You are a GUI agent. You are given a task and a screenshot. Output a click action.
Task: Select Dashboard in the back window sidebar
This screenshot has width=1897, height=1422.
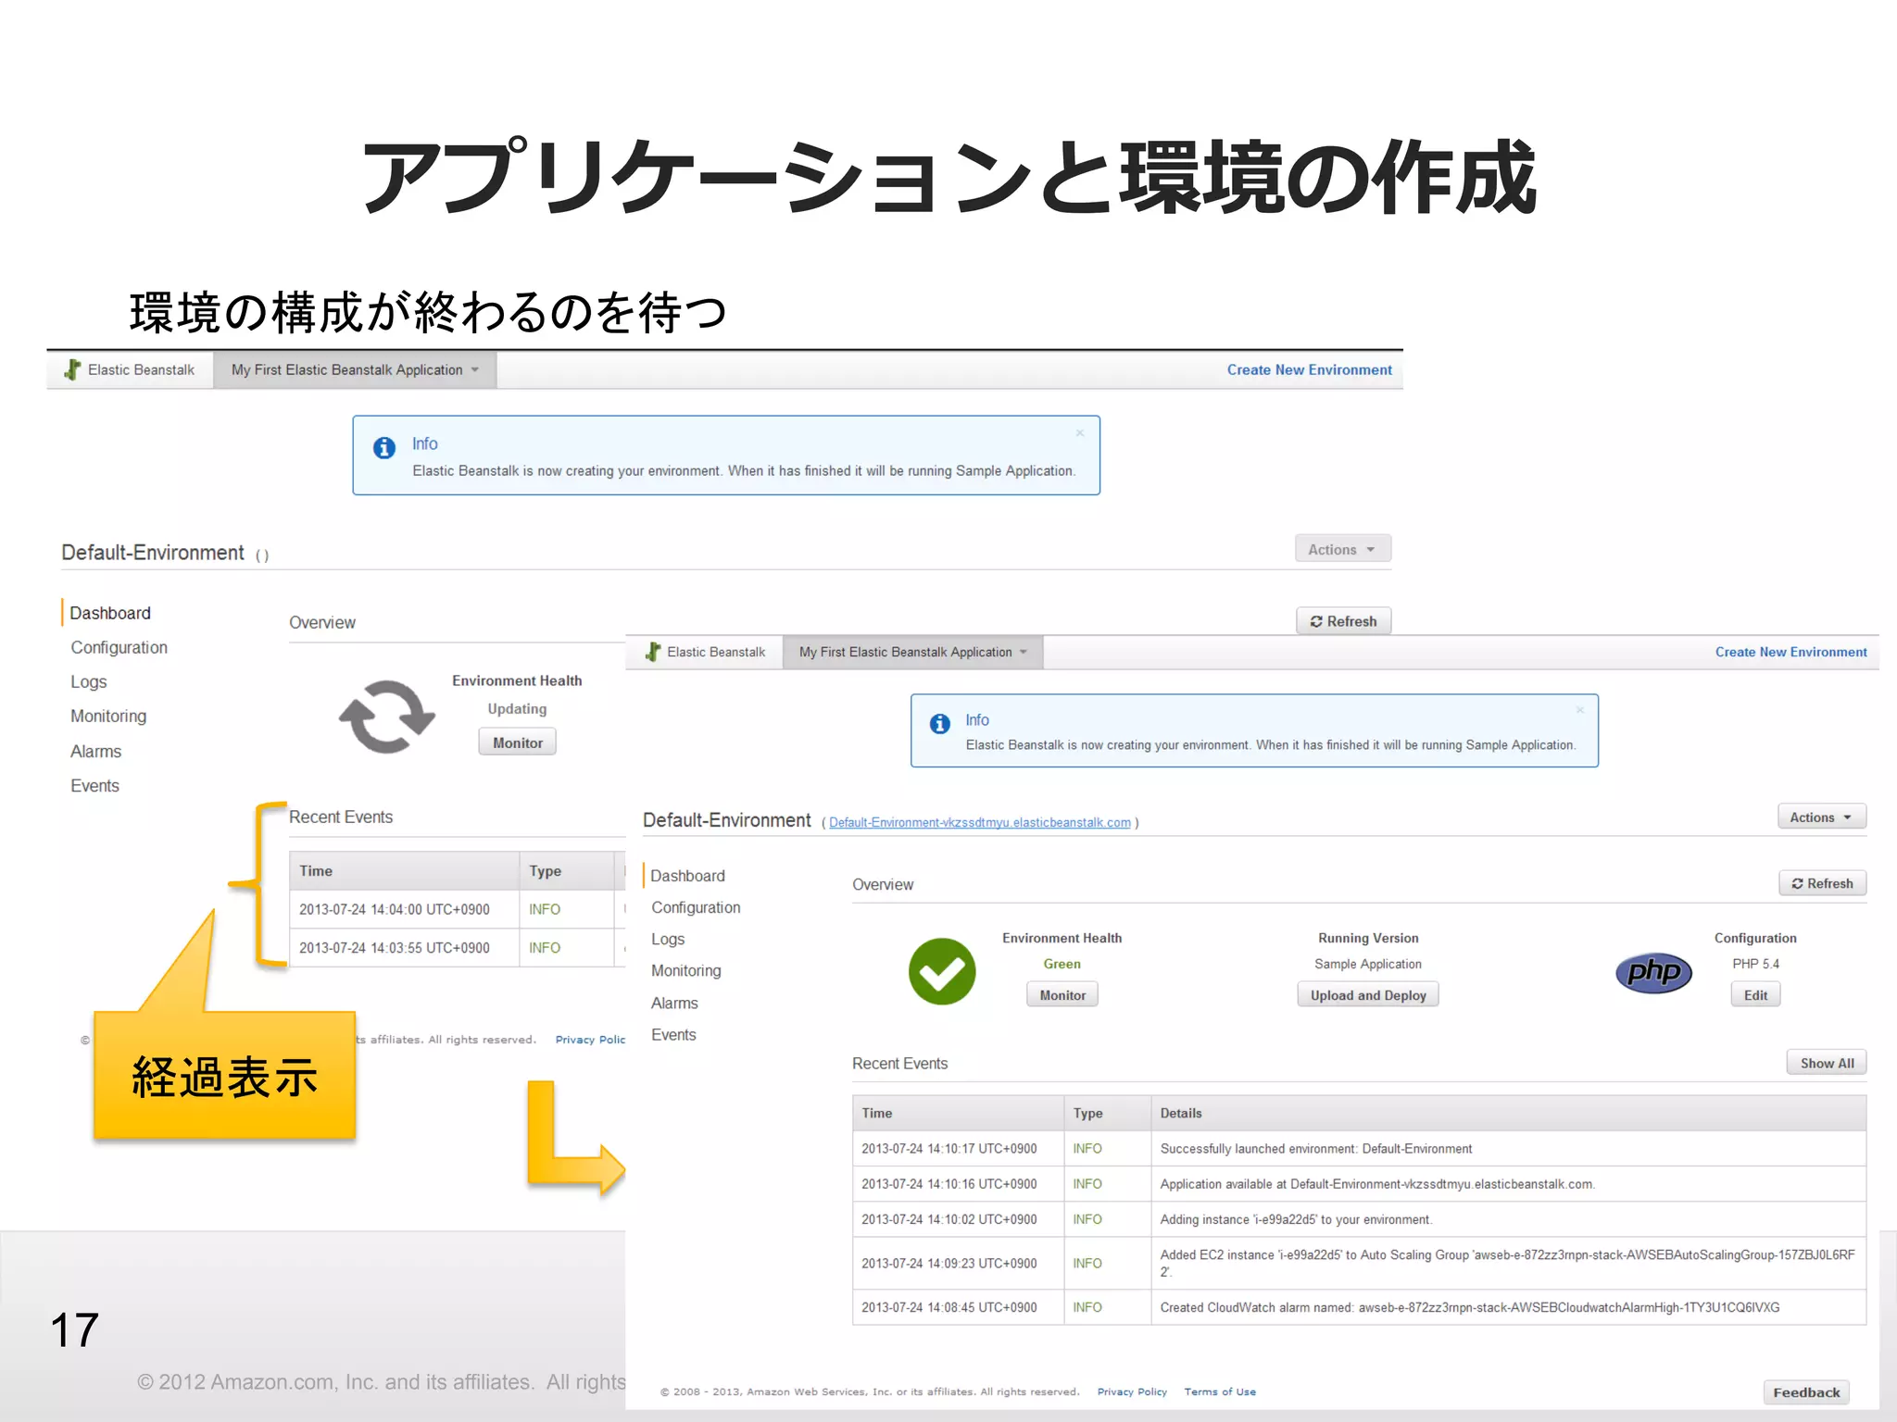pyautogui.click(x=110, y=613)
